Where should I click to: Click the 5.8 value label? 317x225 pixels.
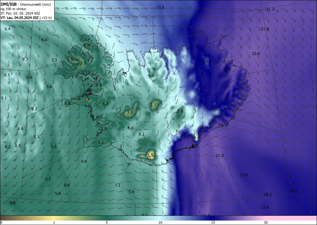[49, 87]
